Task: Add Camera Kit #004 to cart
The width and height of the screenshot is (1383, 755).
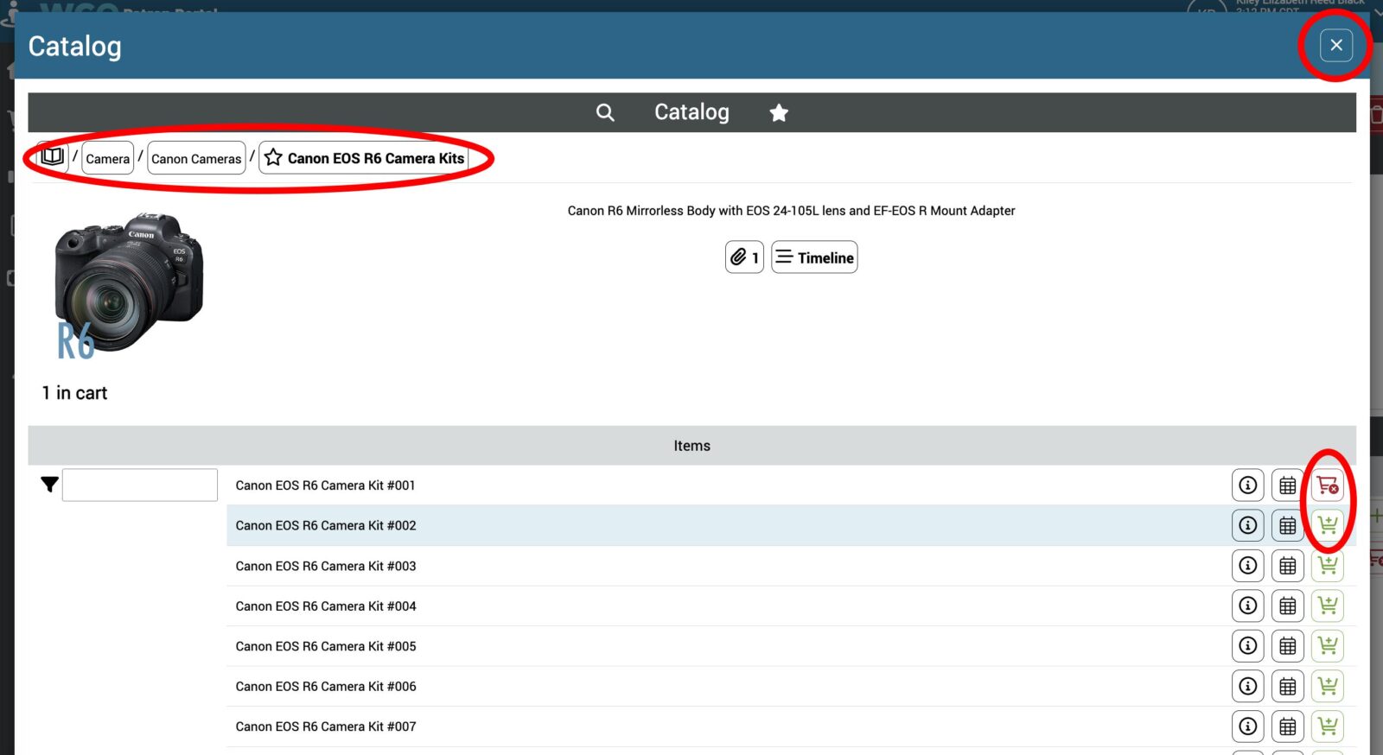Action: [1328, 606]
